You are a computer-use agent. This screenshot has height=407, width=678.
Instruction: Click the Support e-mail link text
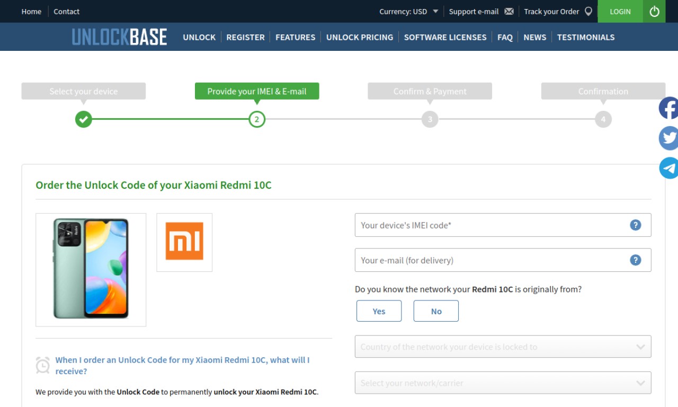coord(474,11)
